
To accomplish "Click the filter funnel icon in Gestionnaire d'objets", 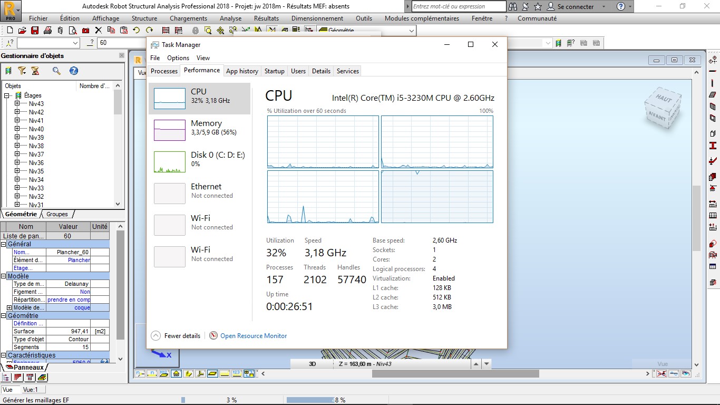I will 22,71.
